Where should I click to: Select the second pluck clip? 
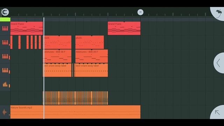tap(90, 42)
